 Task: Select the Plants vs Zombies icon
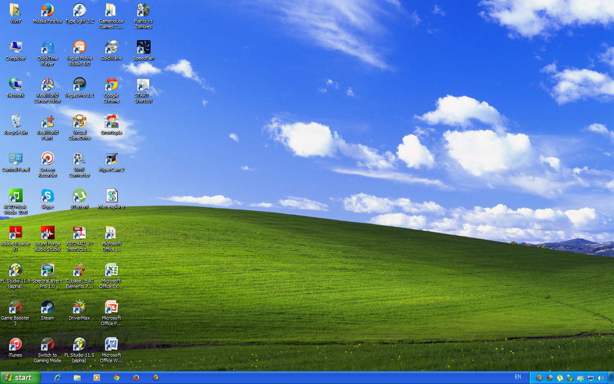[x=143, y=16]
